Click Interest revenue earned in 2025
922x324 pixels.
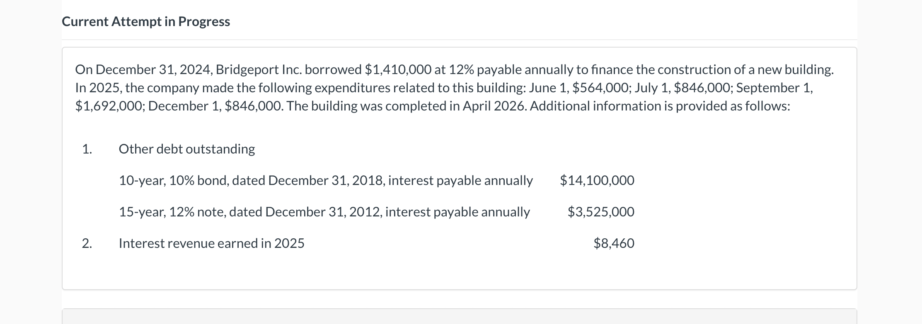(x=212, y=243)
